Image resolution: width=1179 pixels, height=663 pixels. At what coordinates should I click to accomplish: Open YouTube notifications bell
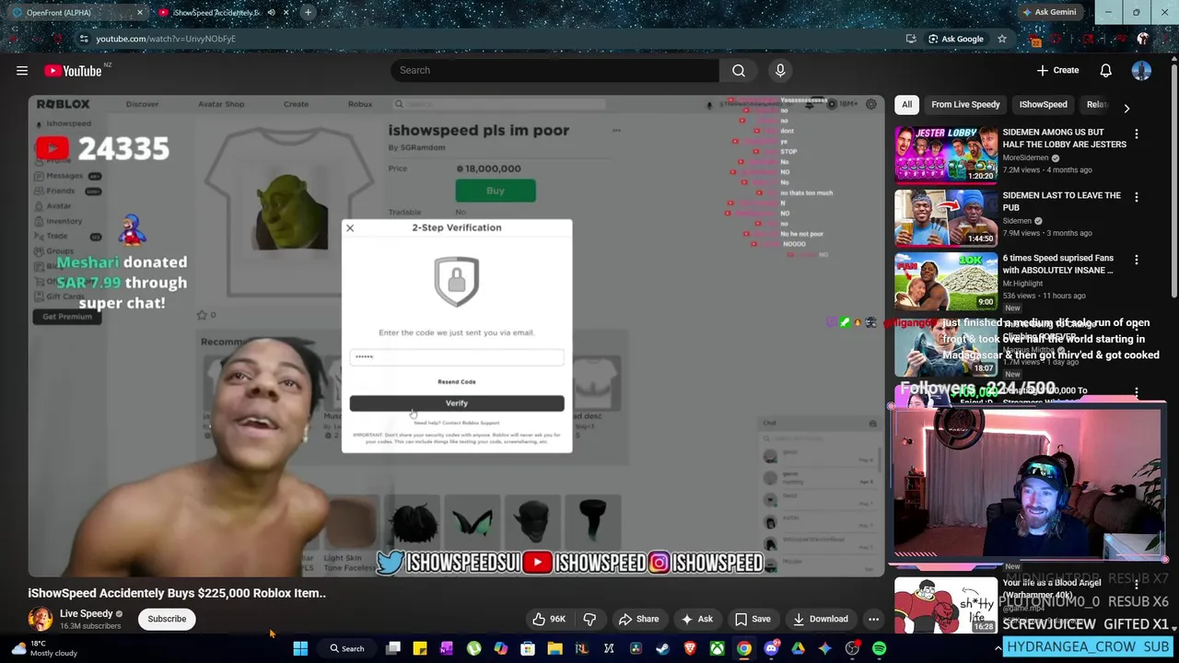(1105, 70)
